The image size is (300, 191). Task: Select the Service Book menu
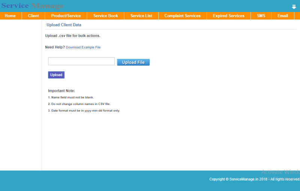[105, 16]
